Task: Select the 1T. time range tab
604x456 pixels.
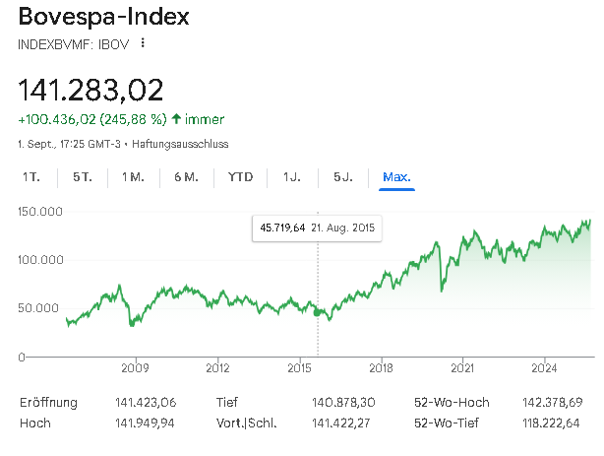Action: [x=30, y=177]
